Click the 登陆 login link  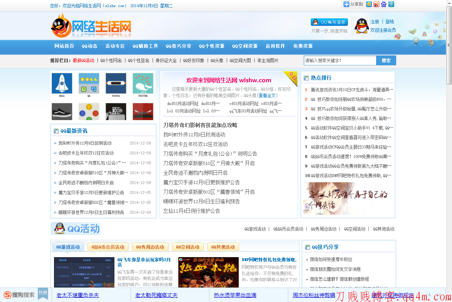[x=389, y=22]
